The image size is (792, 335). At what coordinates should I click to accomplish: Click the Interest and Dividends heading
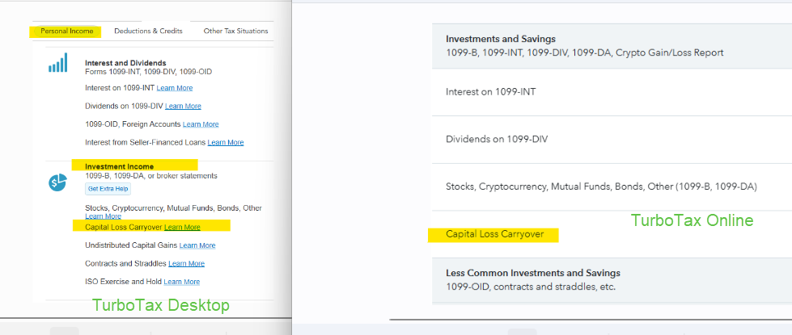[x=125, y=63]
